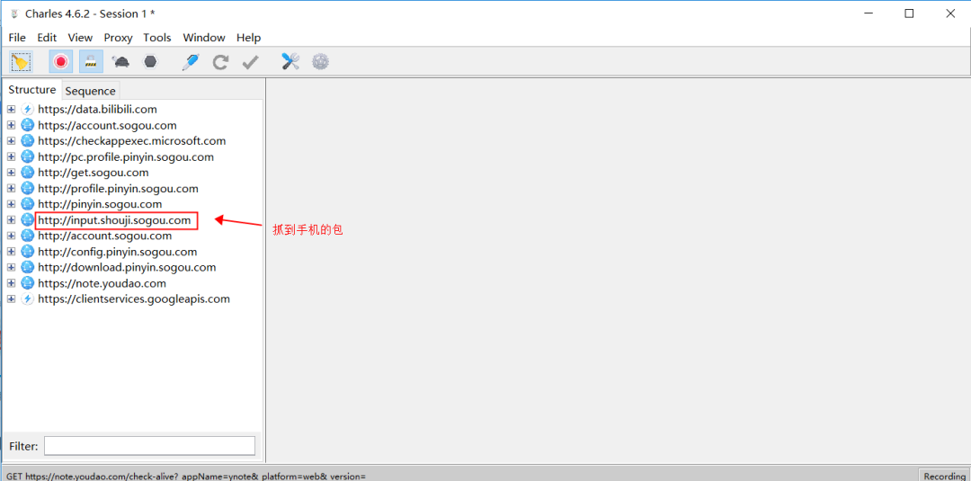This screenshot has width=971, height=481.
Task: Open the Tools wrench icon
Action: 290,61
